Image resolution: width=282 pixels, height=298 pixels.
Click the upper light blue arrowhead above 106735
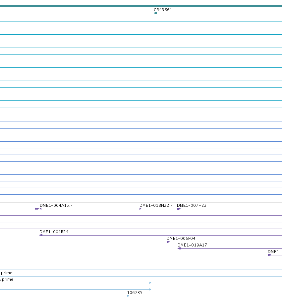[150, 283]
